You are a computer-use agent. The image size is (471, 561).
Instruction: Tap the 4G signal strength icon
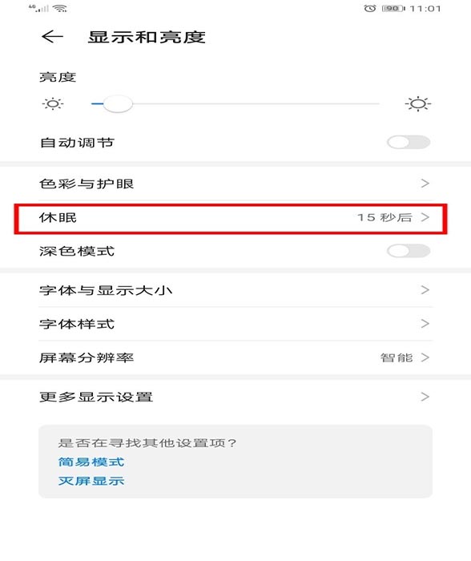[38, 8]
